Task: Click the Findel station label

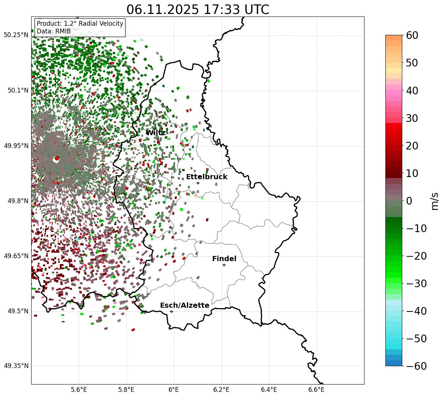Action: pos(224,259)
